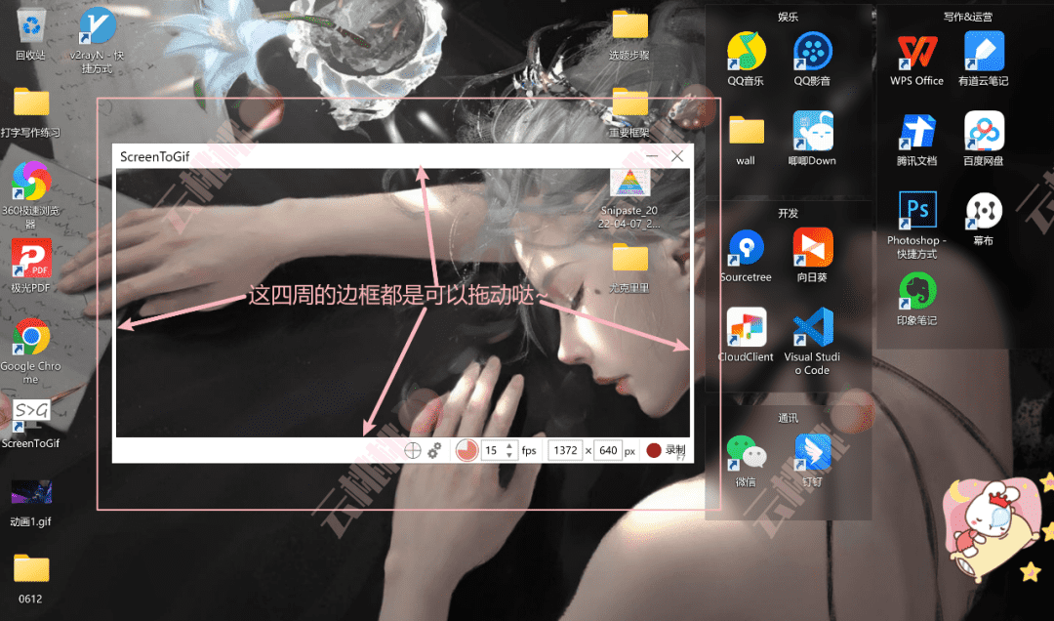The image size is (1054, 621).
Task: Launch 钉钉 DingTalk icon
Action: (813, 452)
